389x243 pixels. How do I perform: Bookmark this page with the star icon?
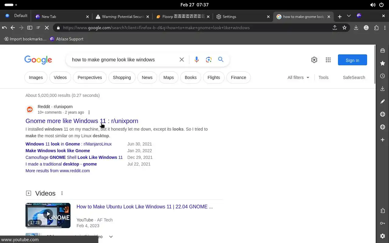[x=344, y=28]
